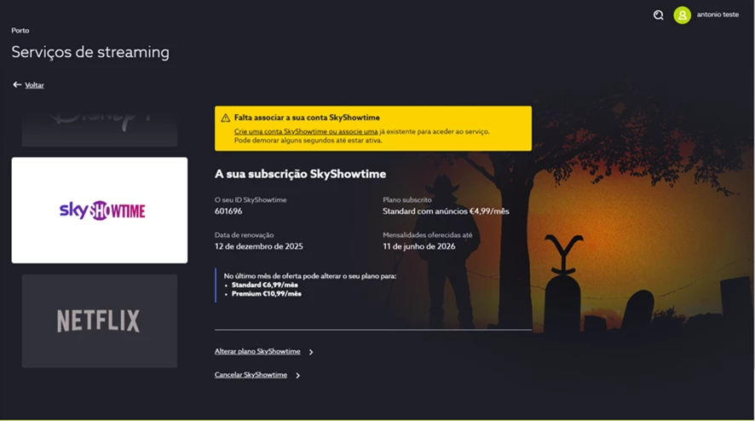Image resolution: width=755 pixels, height=421 pixels.
Task: Open the search icon in header
Action: click(x=658, y=15)
